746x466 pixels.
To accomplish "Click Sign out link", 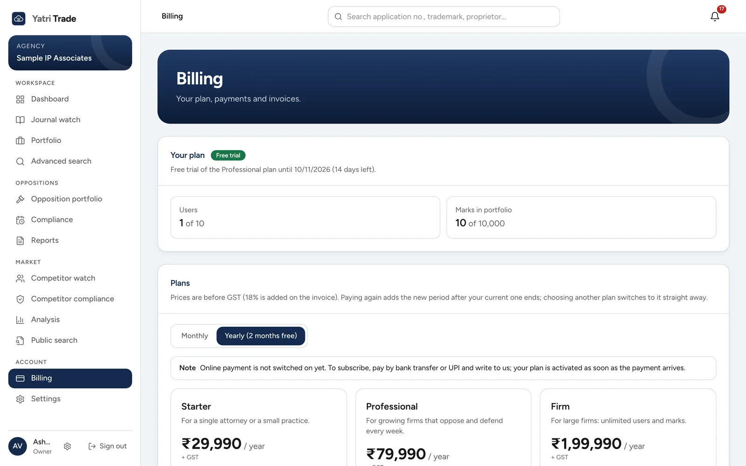I will [x=107, y=446].
